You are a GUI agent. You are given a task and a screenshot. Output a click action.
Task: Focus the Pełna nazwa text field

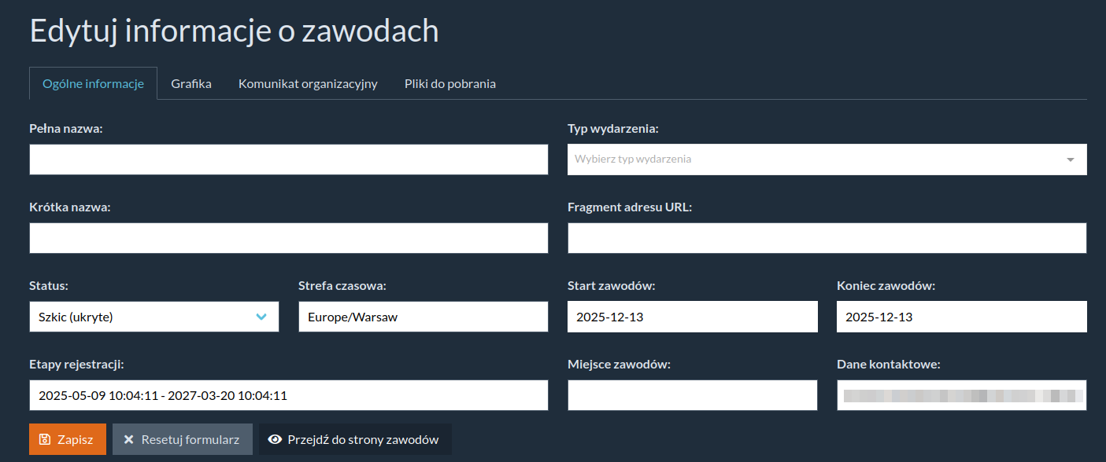pyautogui.click(x=288, y=159)
